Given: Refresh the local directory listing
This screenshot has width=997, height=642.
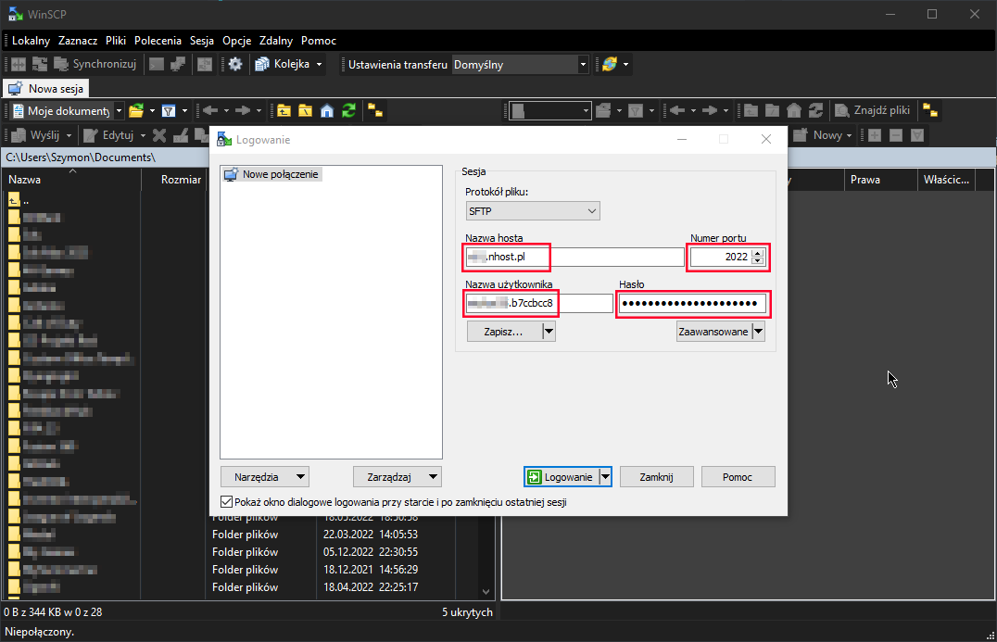Looking at the screenshot, I should (x=349, y=110).
